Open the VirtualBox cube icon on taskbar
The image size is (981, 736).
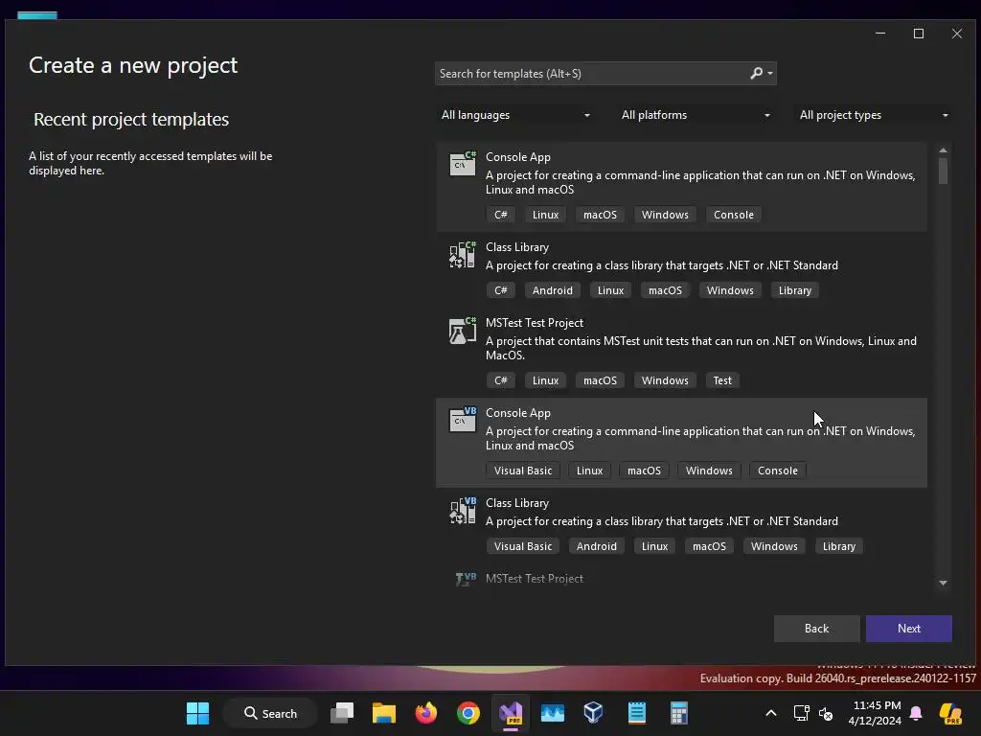click(593, 713)
